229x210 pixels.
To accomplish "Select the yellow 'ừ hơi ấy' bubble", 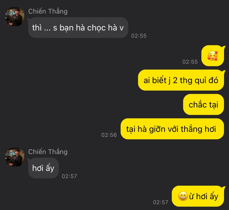I will point(198,196).
